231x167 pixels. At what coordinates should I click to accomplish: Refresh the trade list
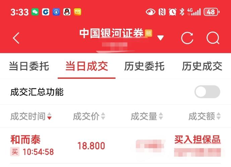pyautogui.click(x=187, y=38)
